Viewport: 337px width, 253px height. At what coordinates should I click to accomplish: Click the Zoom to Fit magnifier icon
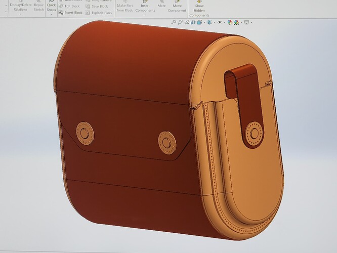click(174, 22)
